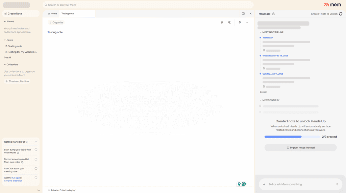The image size is (346, 193).
Task: Pin this note using the pin icon
Action: click(240, 22)
